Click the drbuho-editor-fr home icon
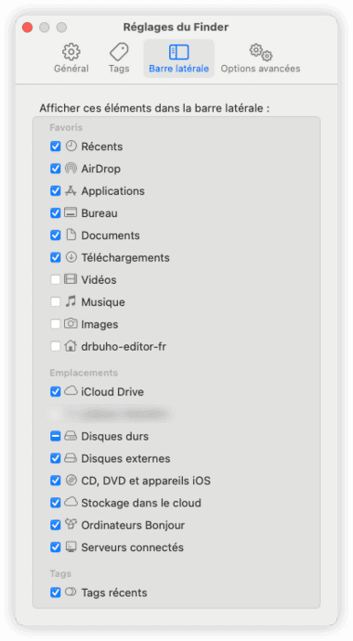The width and height of the screenshot is (353, 641). point(71,346)
